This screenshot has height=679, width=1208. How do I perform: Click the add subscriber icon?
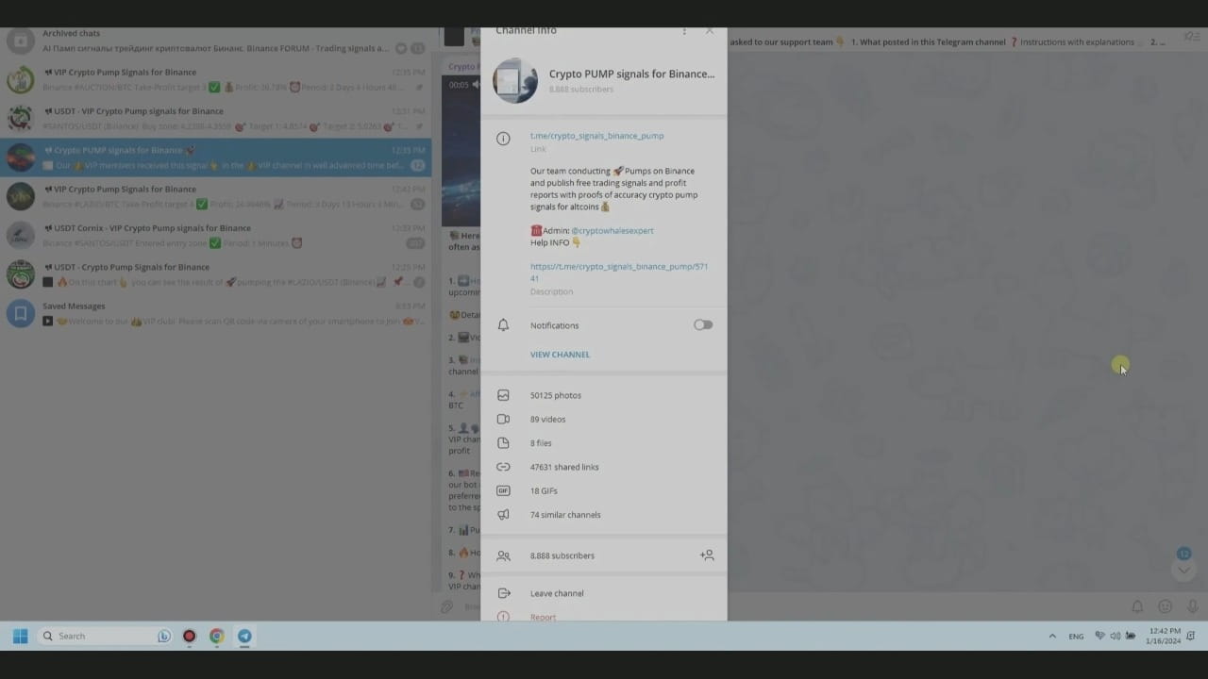tap(707, 555)
